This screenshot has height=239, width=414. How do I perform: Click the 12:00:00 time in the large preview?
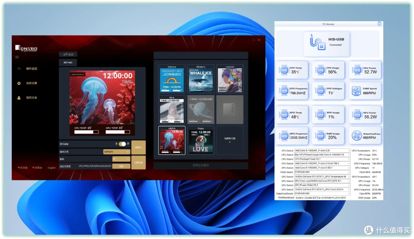pos(118,76)
